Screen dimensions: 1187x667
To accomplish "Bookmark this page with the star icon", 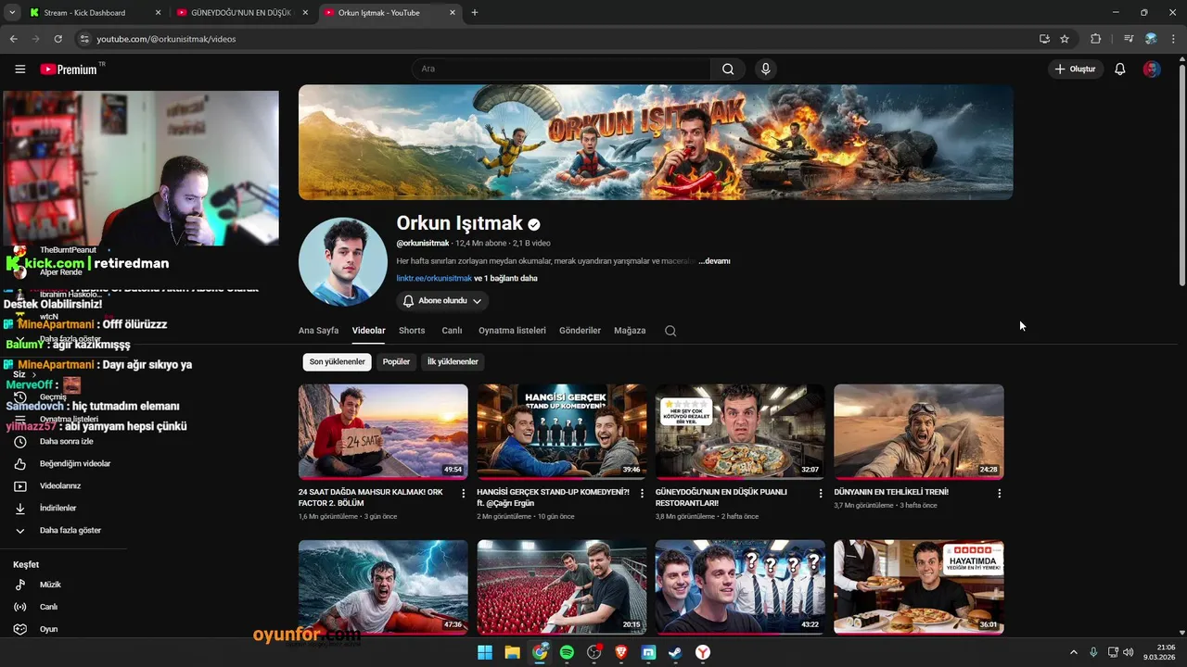I will tap(1065, 39).
